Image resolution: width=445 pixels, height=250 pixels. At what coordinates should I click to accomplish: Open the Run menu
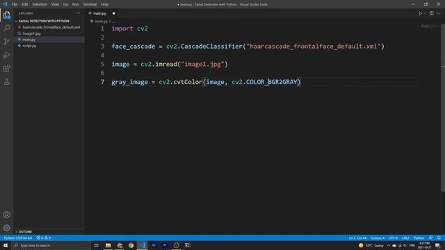75,4
